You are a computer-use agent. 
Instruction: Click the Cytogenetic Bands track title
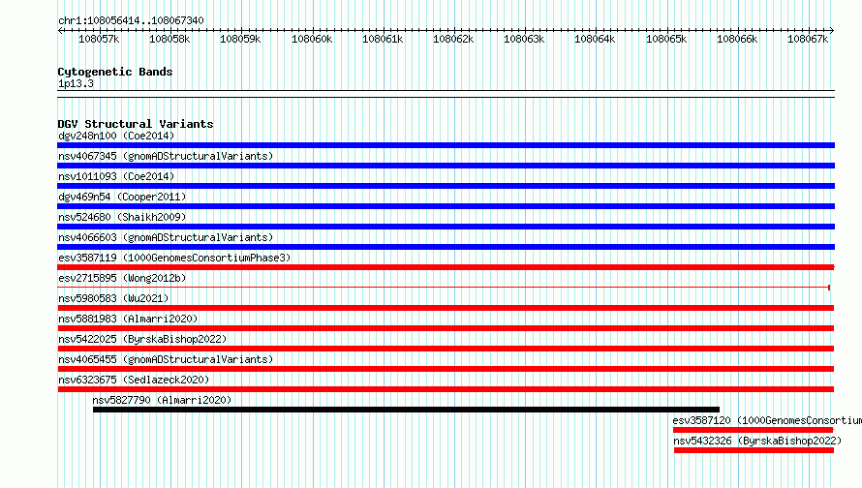point(115,72)
